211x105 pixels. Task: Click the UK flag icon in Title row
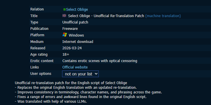[x=64, y=16]
